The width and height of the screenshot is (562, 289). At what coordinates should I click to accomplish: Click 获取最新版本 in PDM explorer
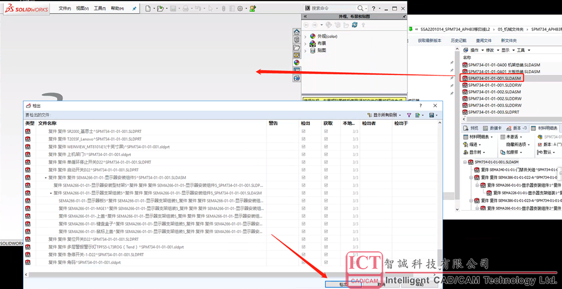(x=429, y=41)
